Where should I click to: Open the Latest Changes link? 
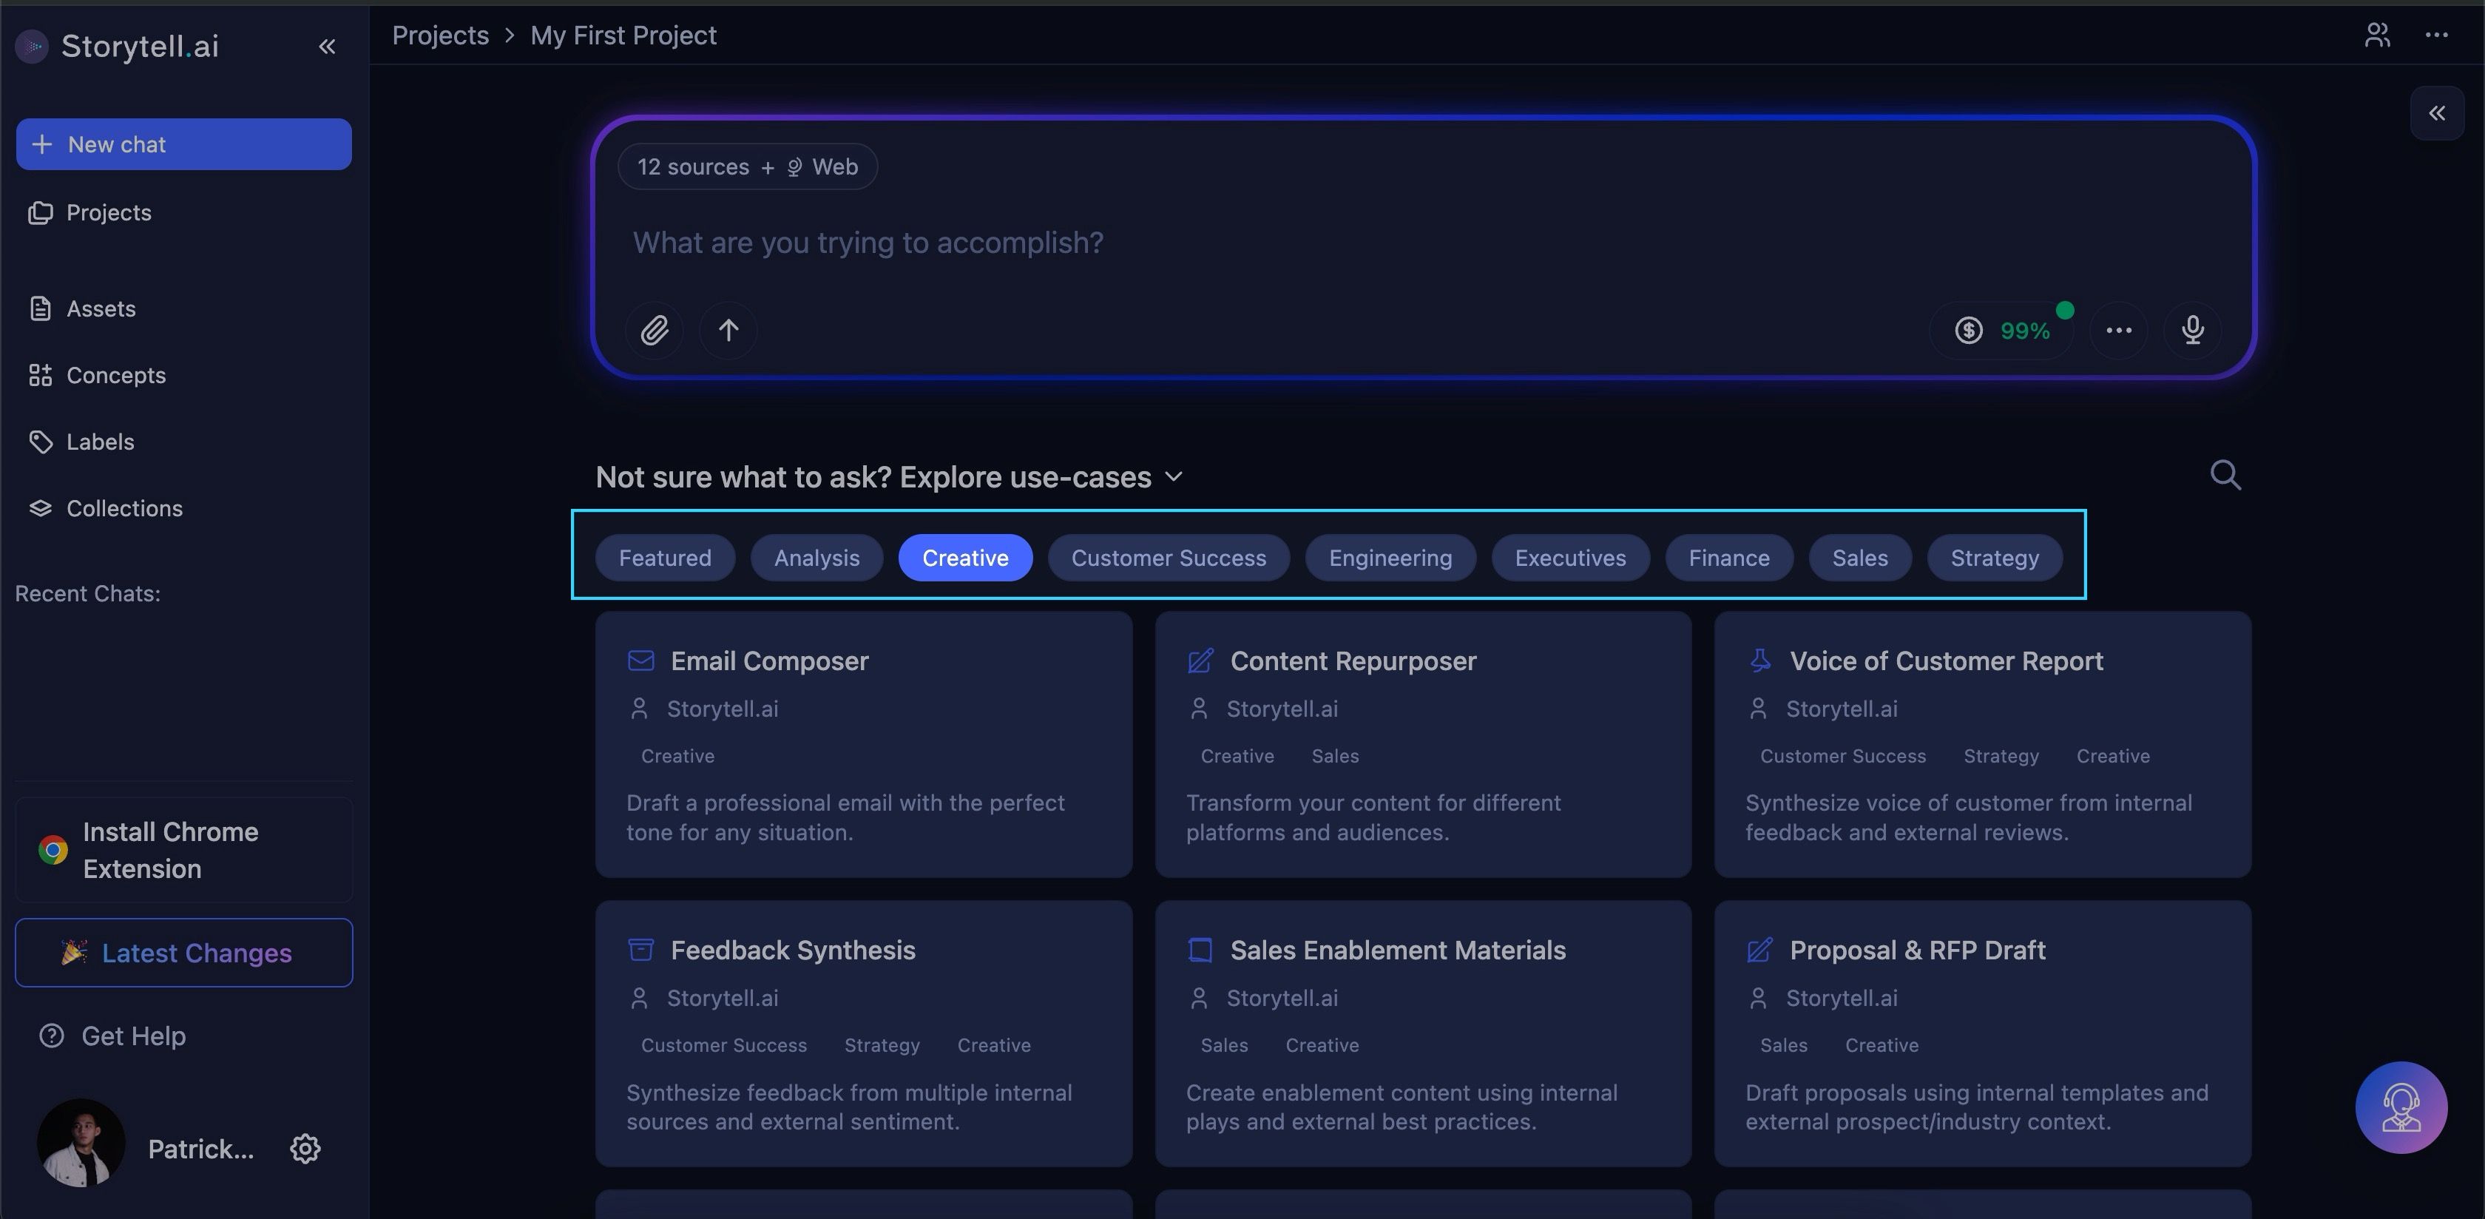point(183,953)
